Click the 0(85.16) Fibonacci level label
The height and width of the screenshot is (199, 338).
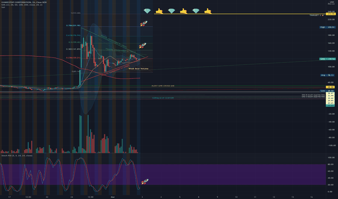coord(76,71)
